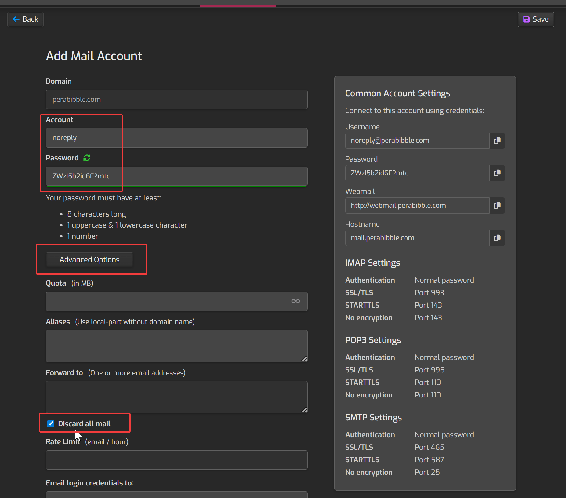
Task: Grab the Aliases textarea resize handle
Action: (x=304, y=359)
